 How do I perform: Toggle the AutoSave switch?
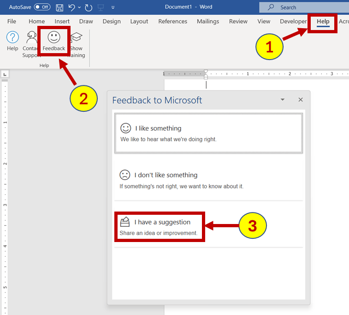(42, 7)
